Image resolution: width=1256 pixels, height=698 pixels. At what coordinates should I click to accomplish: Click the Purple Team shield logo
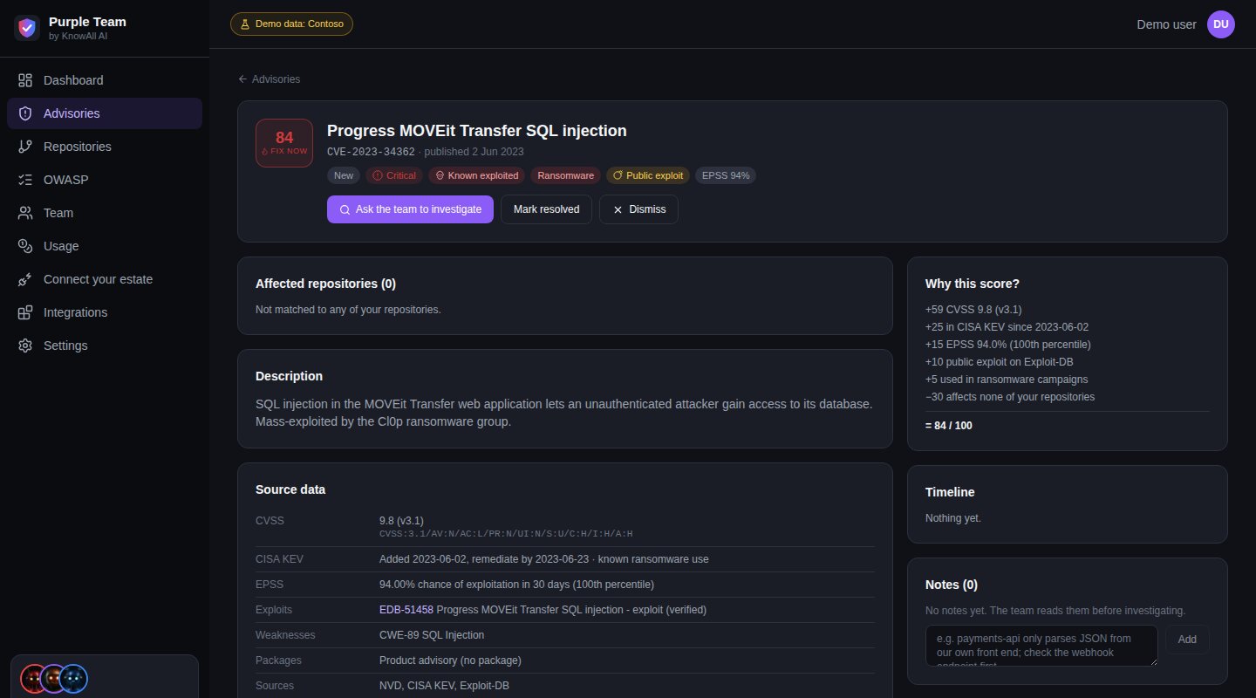coord(28,28)
